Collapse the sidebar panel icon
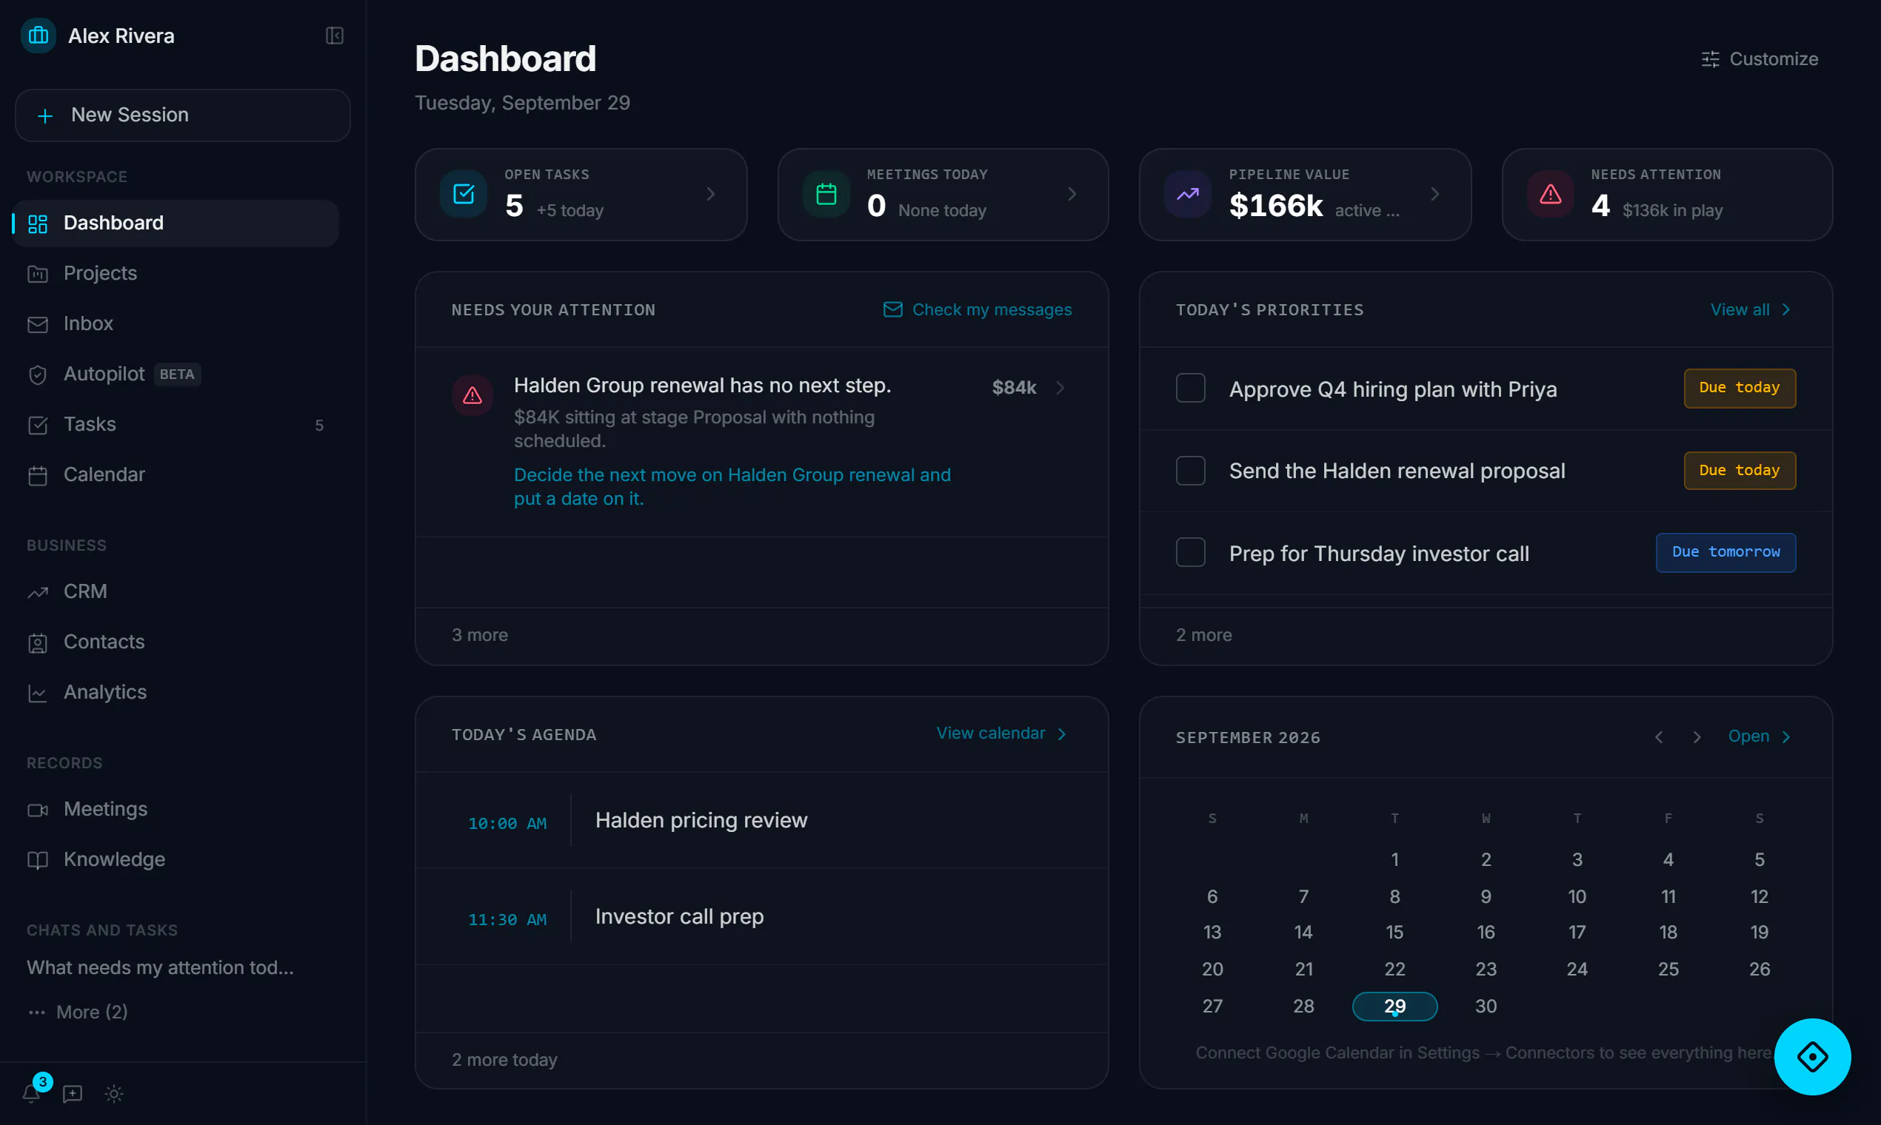Screen dimensions: 1881x1125 tap(335, 36)
